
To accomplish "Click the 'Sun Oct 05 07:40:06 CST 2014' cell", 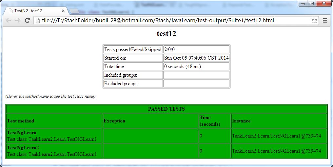I will tap(196, 58).
